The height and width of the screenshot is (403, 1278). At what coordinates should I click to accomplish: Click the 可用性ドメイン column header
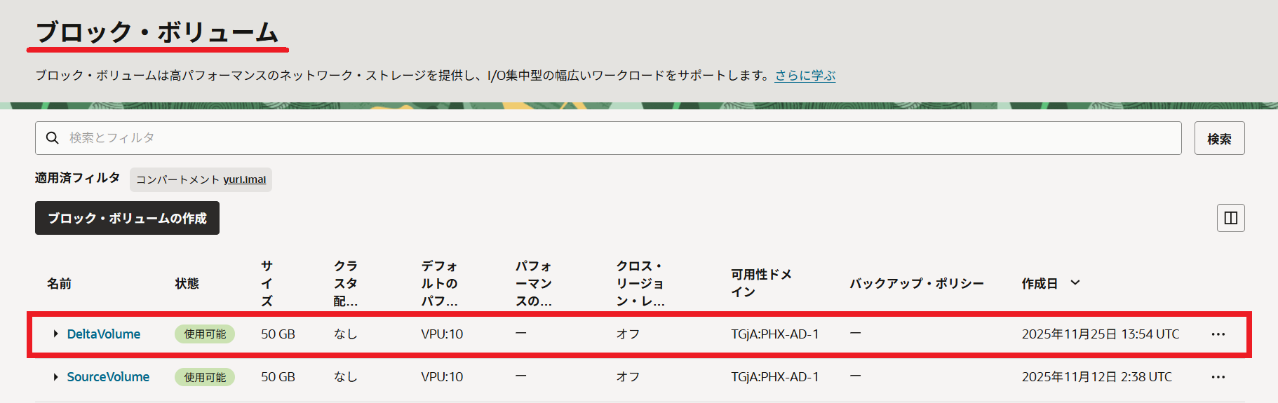point(761,283)
